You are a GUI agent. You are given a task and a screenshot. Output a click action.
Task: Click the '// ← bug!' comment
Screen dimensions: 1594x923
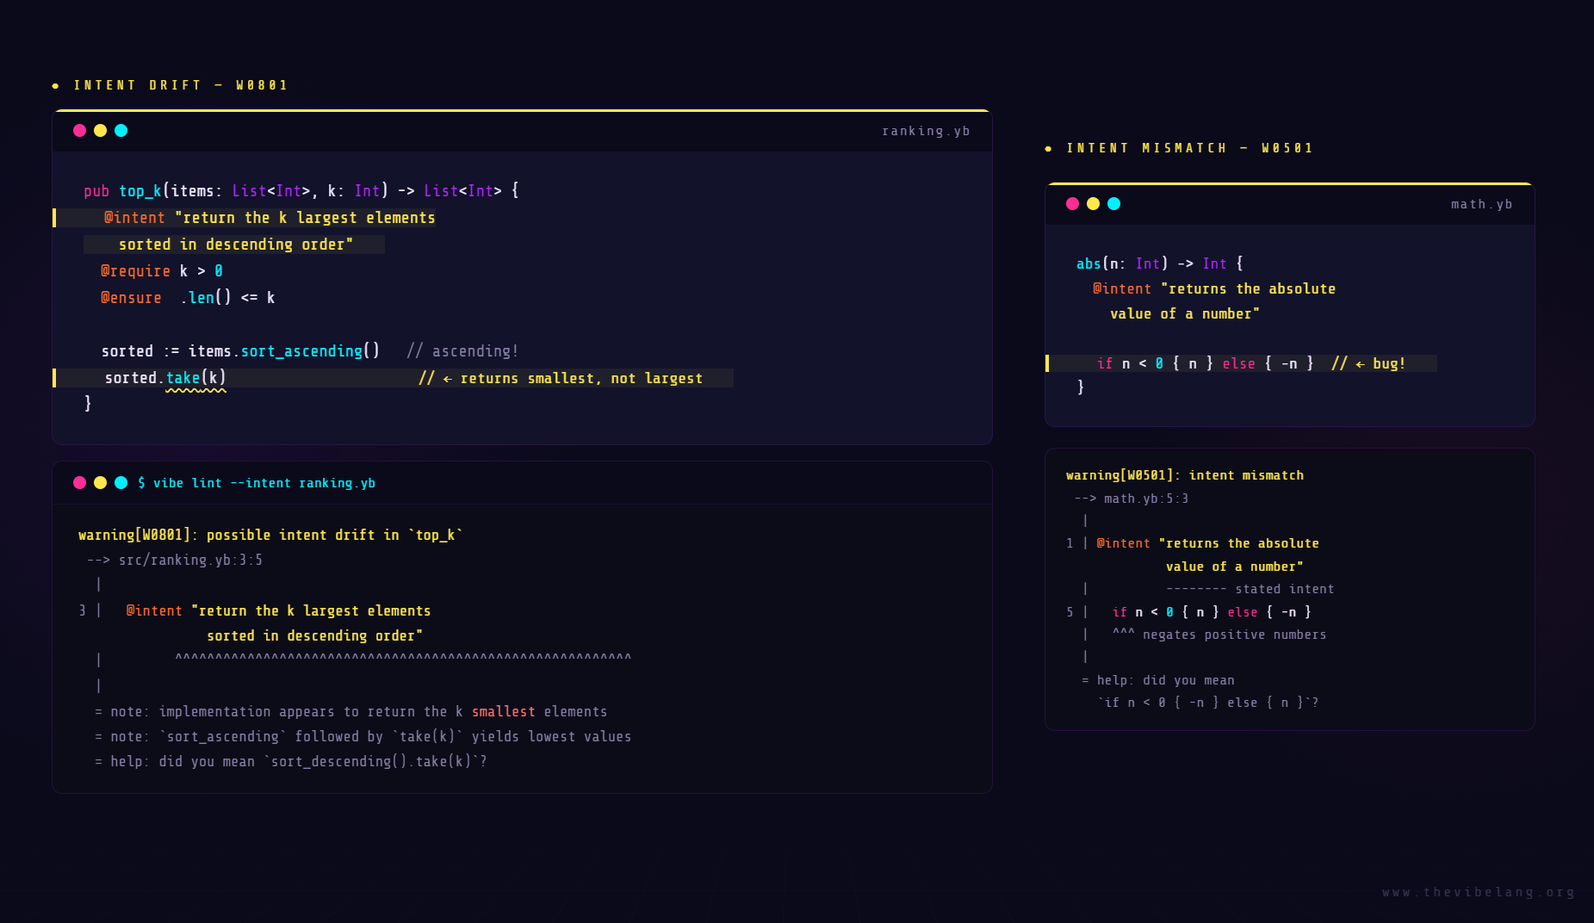pyautogui.click(x=1368, y=364)
